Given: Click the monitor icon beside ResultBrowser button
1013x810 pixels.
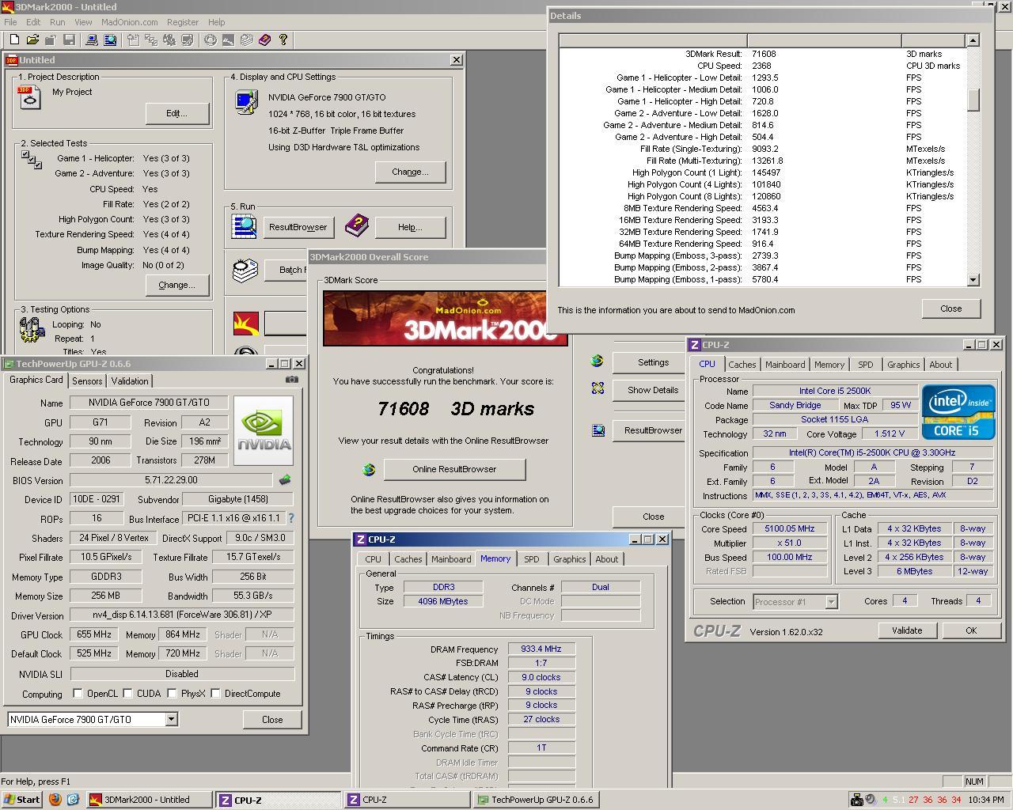Looking at the screenshot, I should [598, 430].
